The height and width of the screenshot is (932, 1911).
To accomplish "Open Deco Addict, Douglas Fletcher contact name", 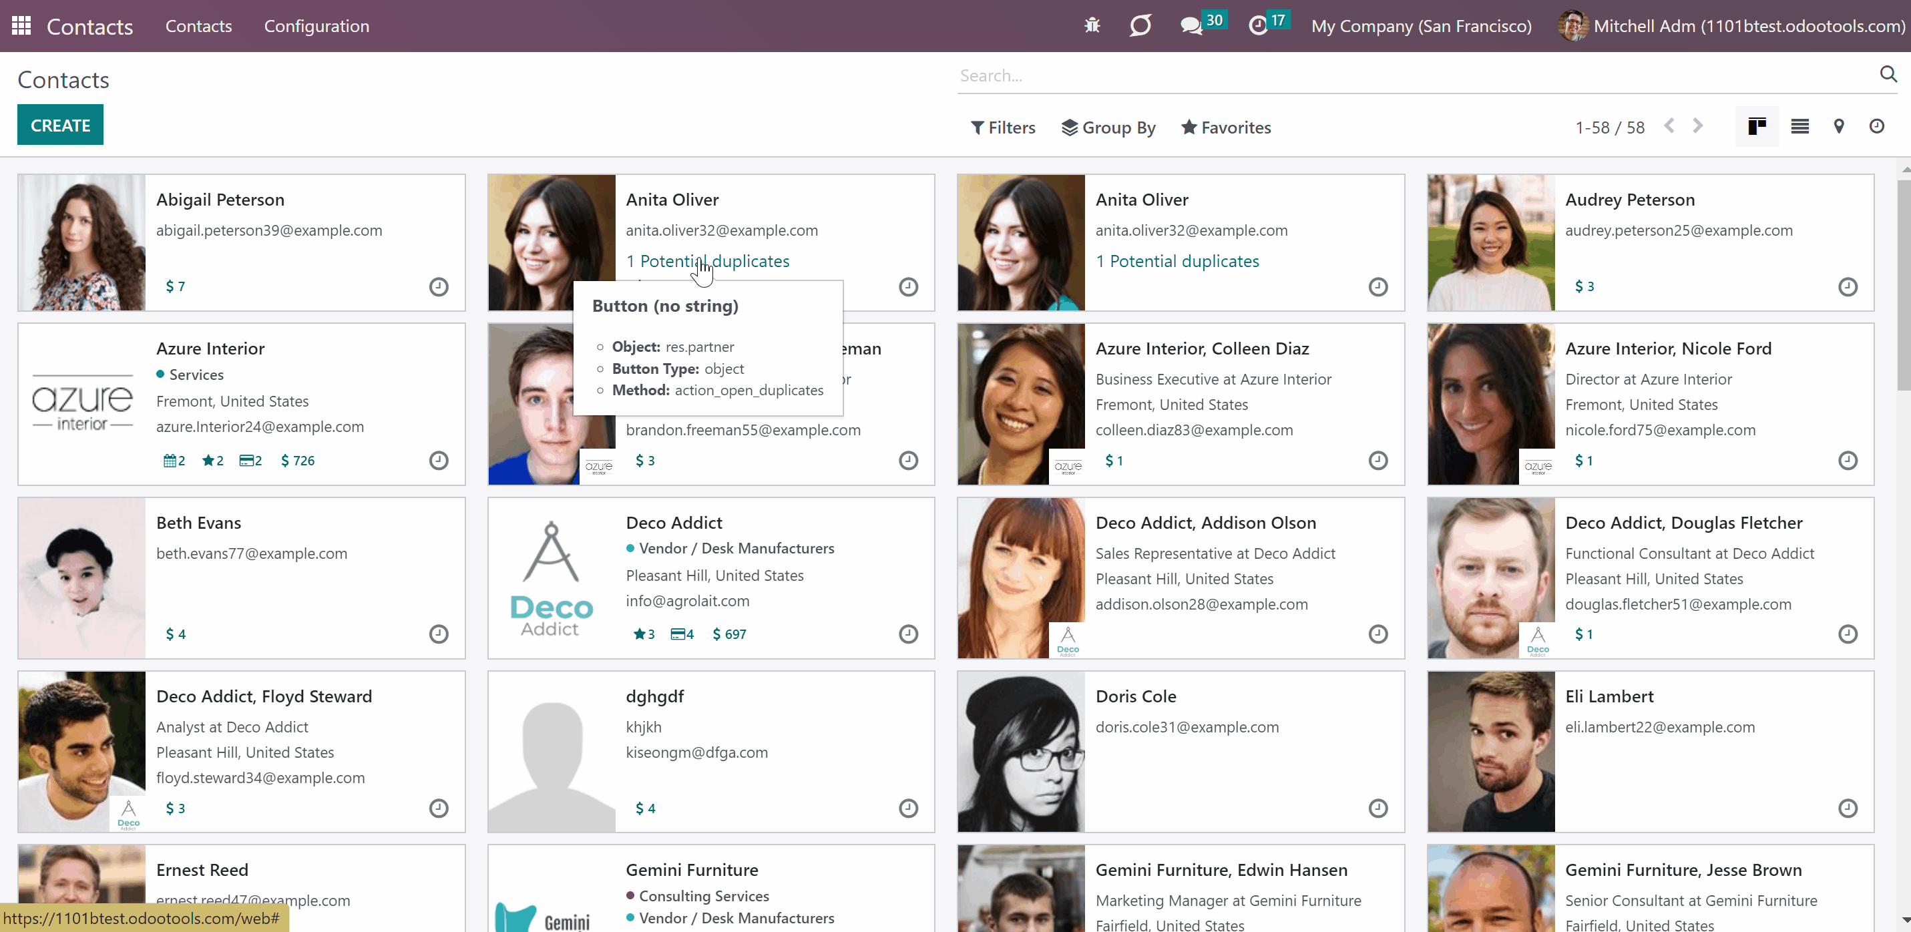I will click(x=1683, y=522).
